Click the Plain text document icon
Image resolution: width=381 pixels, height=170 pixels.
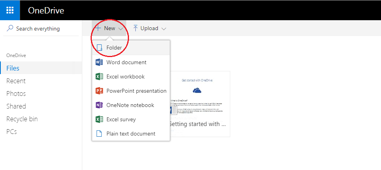click(x=99, y=134)
